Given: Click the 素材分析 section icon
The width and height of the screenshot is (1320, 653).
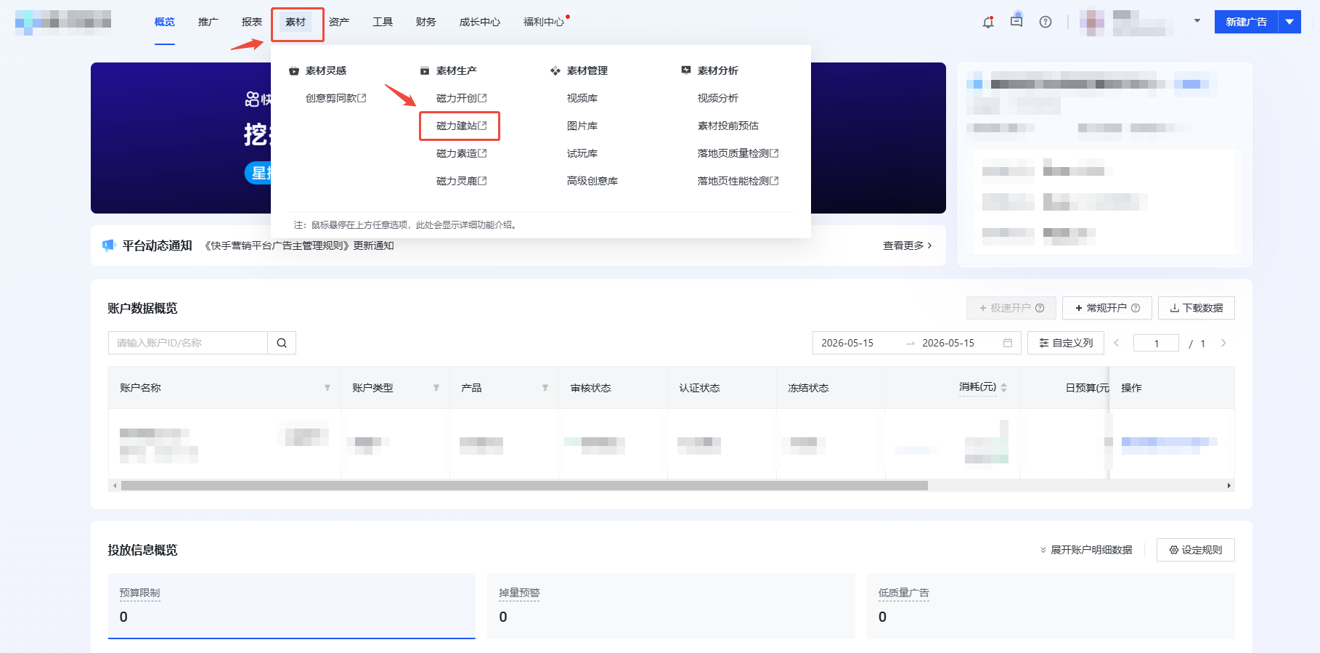Looking at the screenshot, I should coord(686,70).
